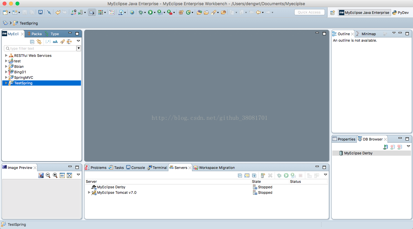Click the stop server square icon
This screenshot has width=413, height=229.
coord(301,175)
